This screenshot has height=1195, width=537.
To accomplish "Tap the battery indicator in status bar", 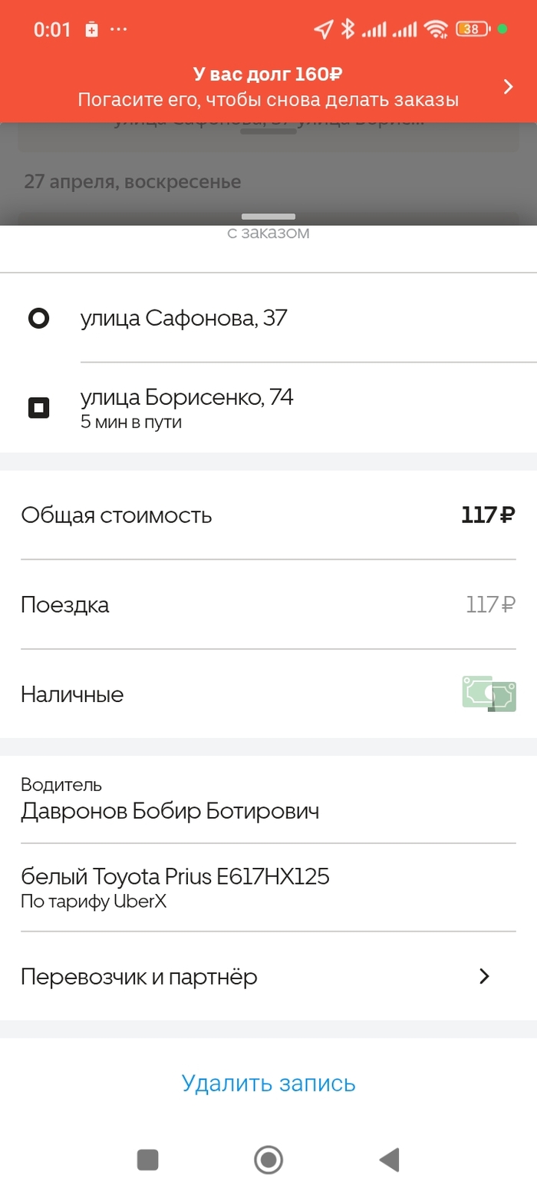I will (x=473, y=29).
